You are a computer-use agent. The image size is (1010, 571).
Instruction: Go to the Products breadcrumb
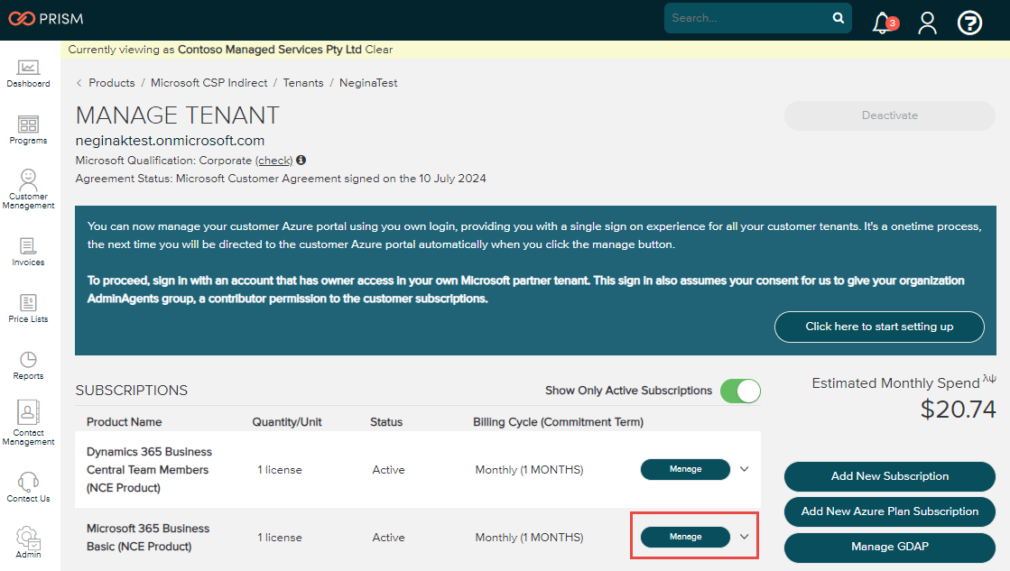tap(112, 83)
